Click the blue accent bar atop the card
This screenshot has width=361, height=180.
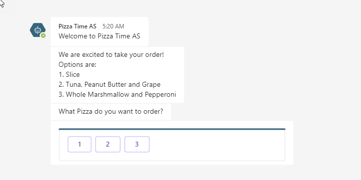tap(172, 129)
